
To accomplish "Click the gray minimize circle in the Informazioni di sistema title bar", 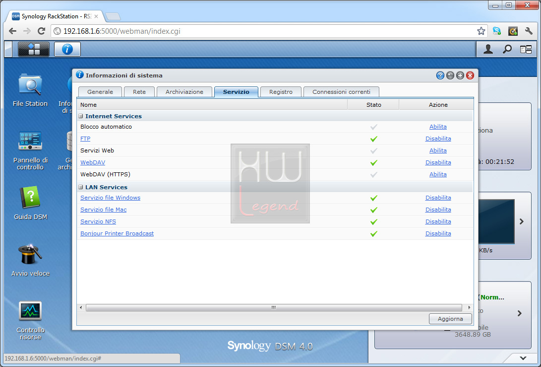I will [x=450, y=75].
